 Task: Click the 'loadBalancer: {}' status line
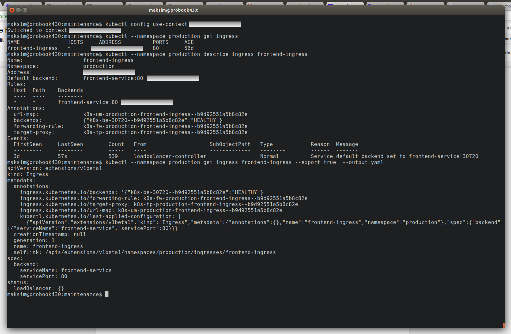click(x=39, y=288)
